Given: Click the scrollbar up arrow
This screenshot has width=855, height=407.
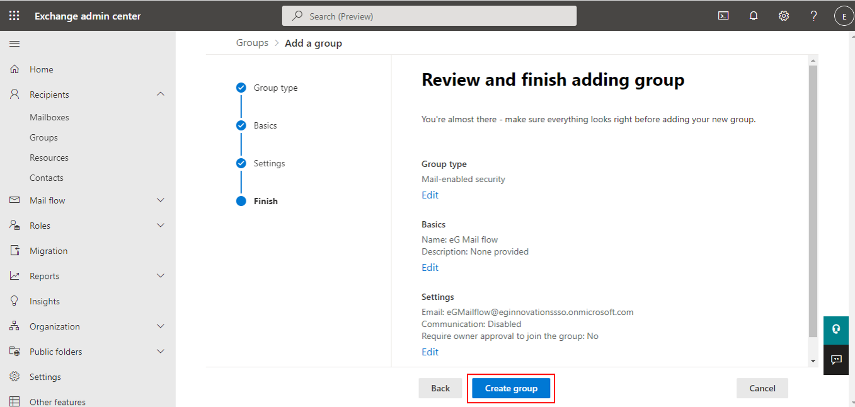Looking at the screenshot, I should pos(813,60).
